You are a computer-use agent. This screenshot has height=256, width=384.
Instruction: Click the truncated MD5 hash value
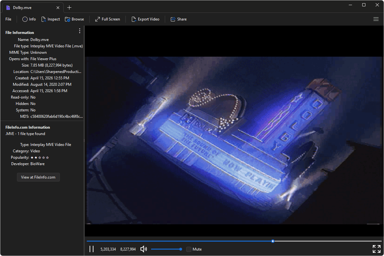[x=56, y=116]
